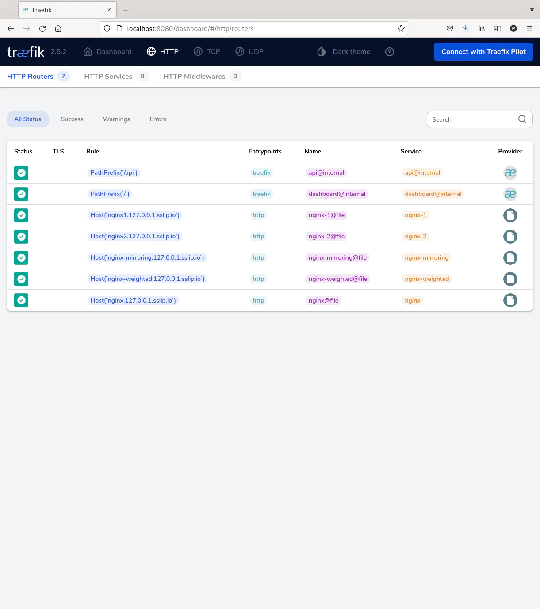
Task: Reload the page in the browser
Action: pyautogui.click(x=42, y=28)
